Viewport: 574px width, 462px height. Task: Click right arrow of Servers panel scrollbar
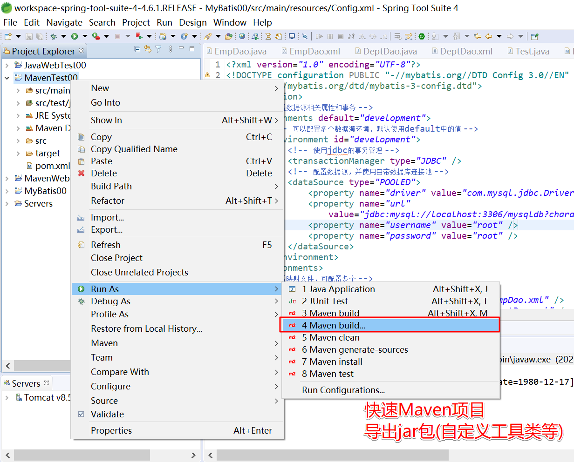[193, 455]
